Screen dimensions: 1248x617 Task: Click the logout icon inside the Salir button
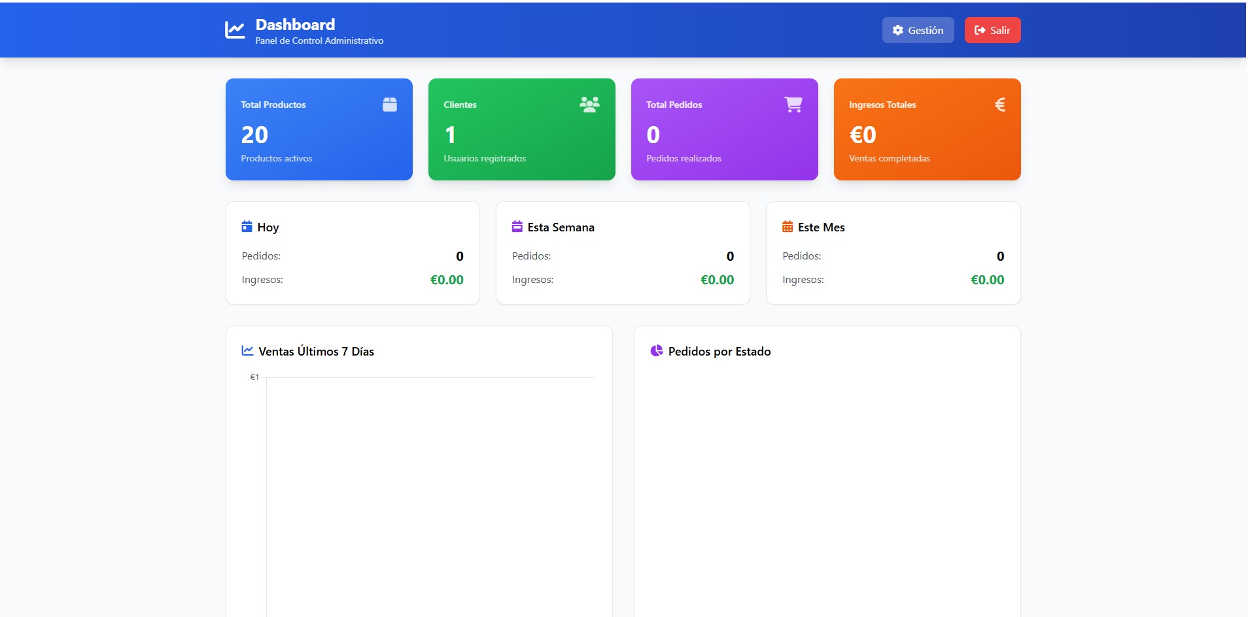coord(979,29)
